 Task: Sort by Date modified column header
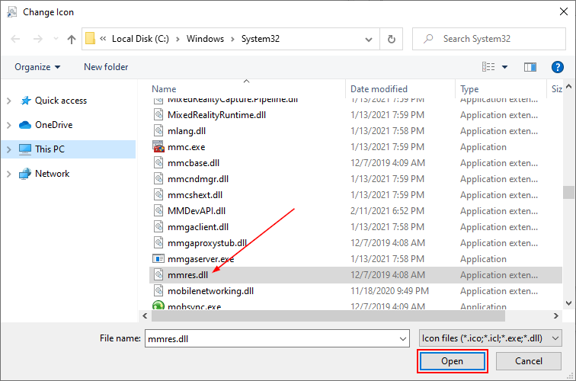click(379, 89)
